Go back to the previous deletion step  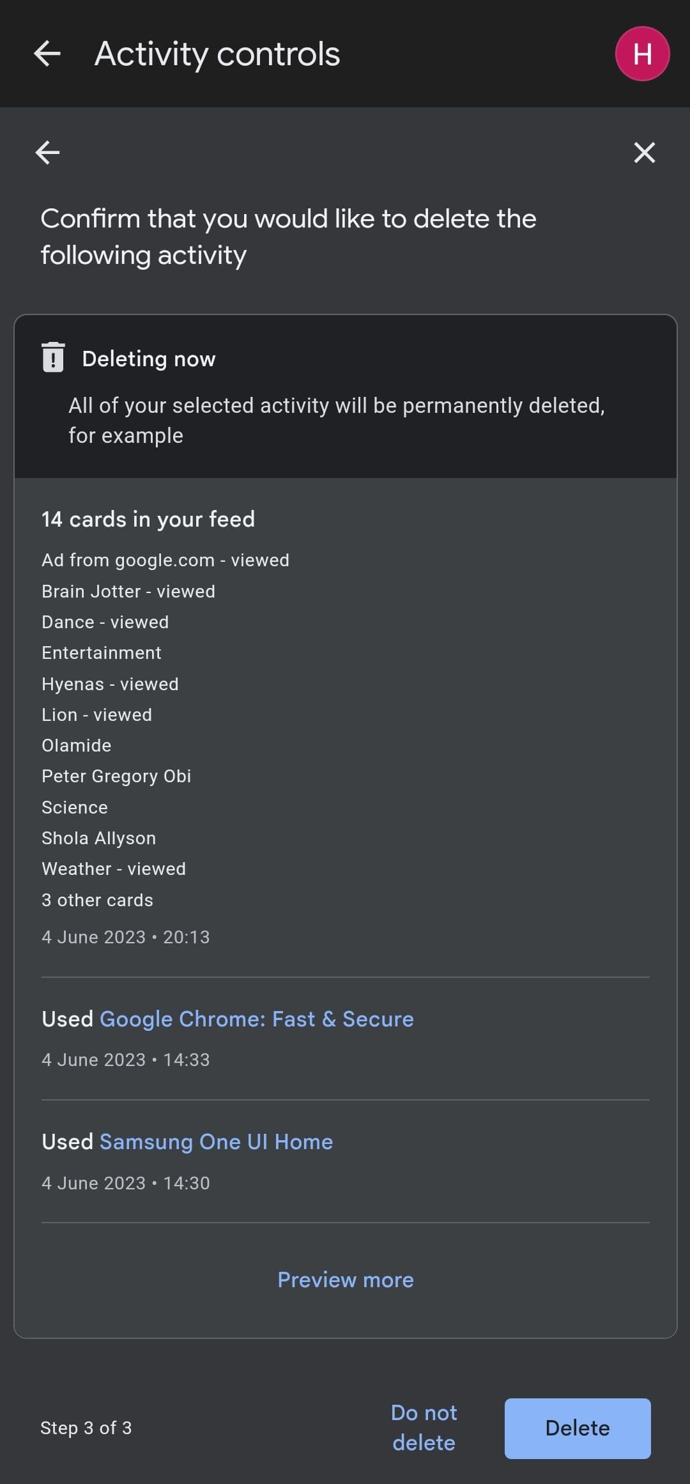pos(47,153)
